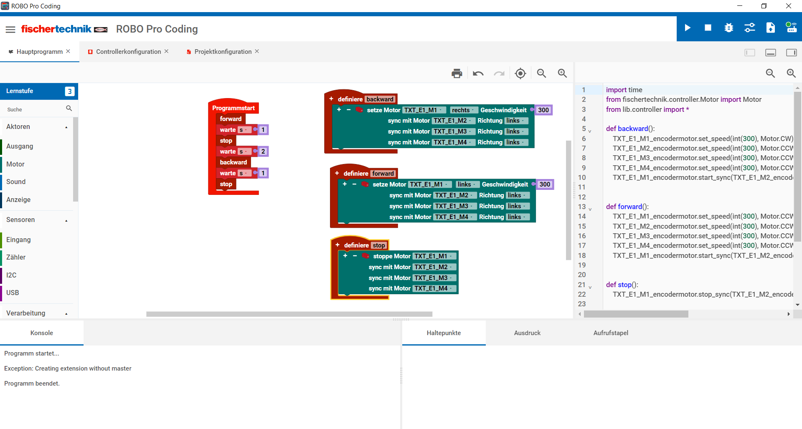Remove a motor row in forward setze block

point(354,184)
